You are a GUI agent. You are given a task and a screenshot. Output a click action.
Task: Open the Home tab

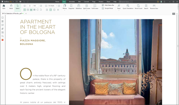tap(57, 2)
